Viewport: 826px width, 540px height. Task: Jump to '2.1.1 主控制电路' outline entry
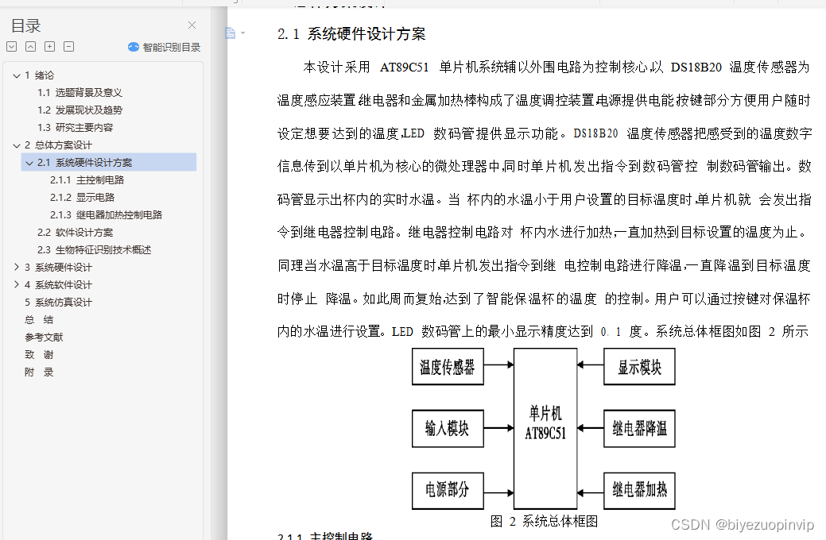[87, 180]
